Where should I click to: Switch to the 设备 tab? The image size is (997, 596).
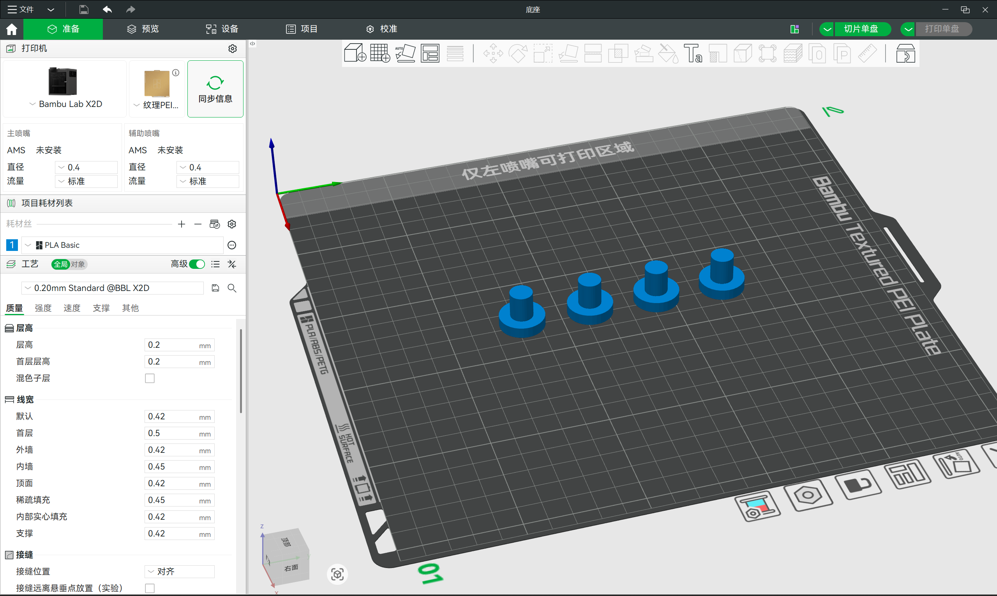pyautogui.click(x=222, y=29)
